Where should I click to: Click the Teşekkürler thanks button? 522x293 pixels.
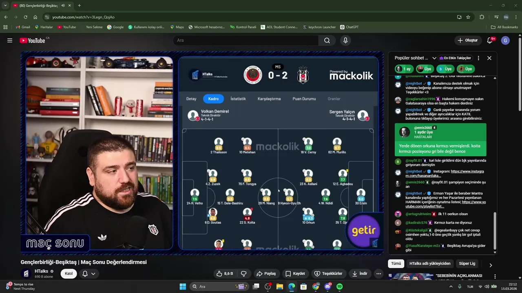click(x=328, y=273)
